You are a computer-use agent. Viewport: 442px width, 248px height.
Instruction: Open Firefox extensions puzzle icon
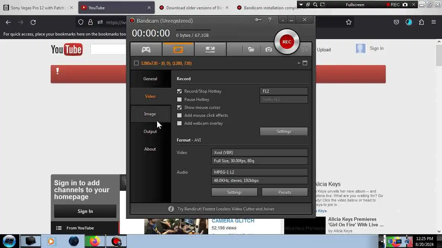(421, 22)
